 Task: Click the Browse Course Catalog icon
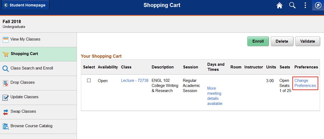point(6,126)
